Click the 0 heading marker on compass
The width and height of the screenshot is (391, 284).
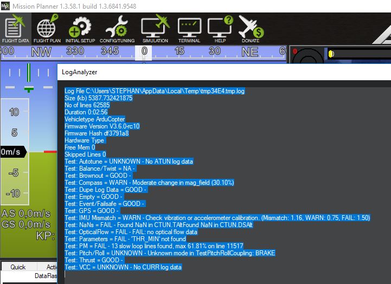(144, 53)
